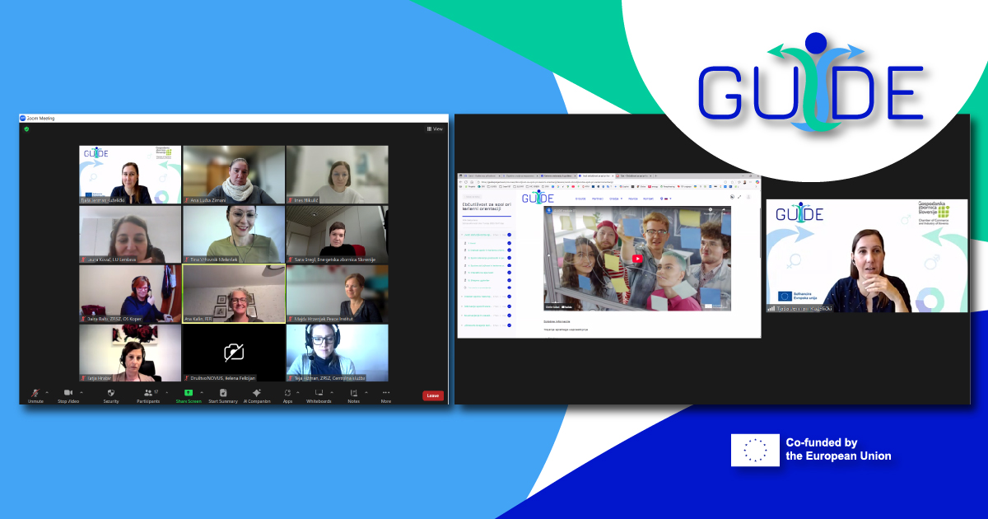Open the AI Companion sparkle icon
This screenshot has width=988, height=519.
(x=257, y=393)
